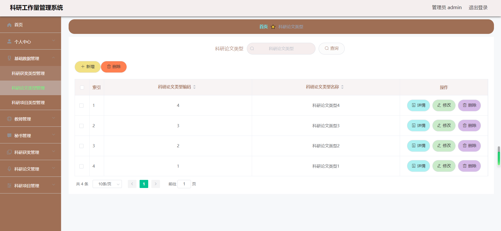Go to 首页 in the sidebar
The height and width of the screenshot is (231, 501).
(x=31, y=25)
